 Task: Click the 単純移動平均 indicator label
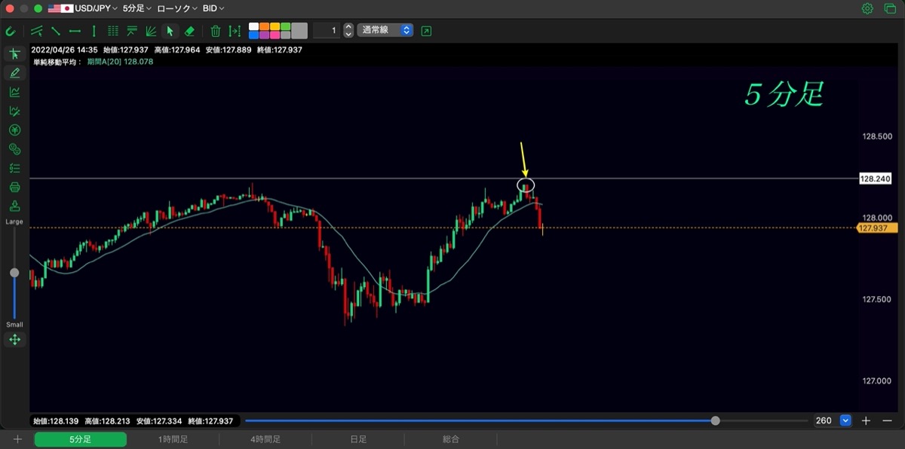click(58, 62)
